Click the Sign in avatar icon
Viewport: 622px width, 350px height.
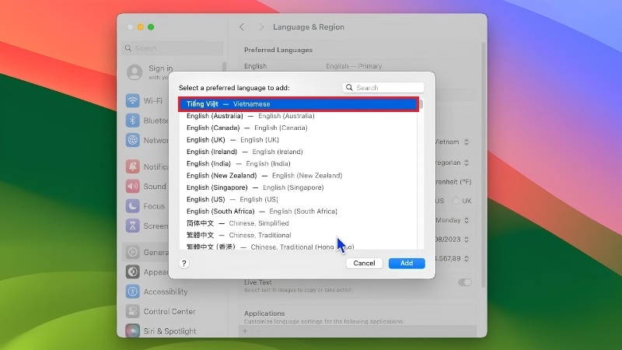point(135,72)
